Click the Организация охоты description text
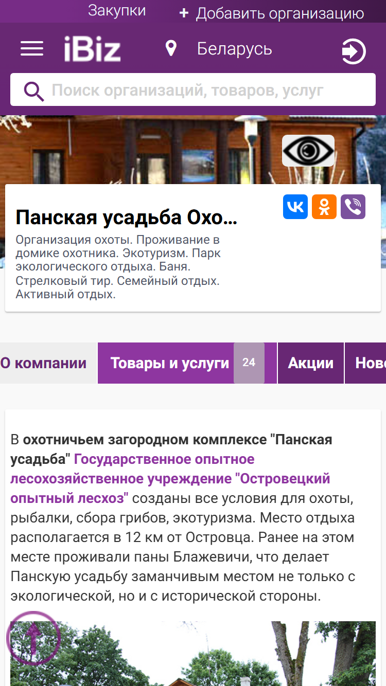Screen dimensions: 386x686 pos(118,267)
